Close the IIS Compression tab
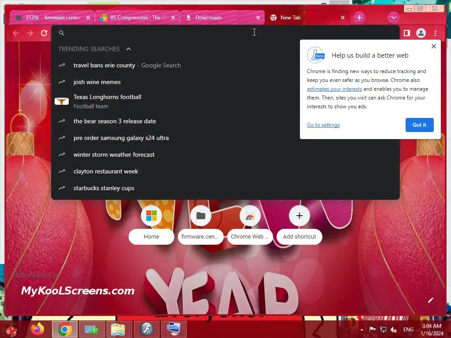Screen dimensions: 451x338 (173, 18)
